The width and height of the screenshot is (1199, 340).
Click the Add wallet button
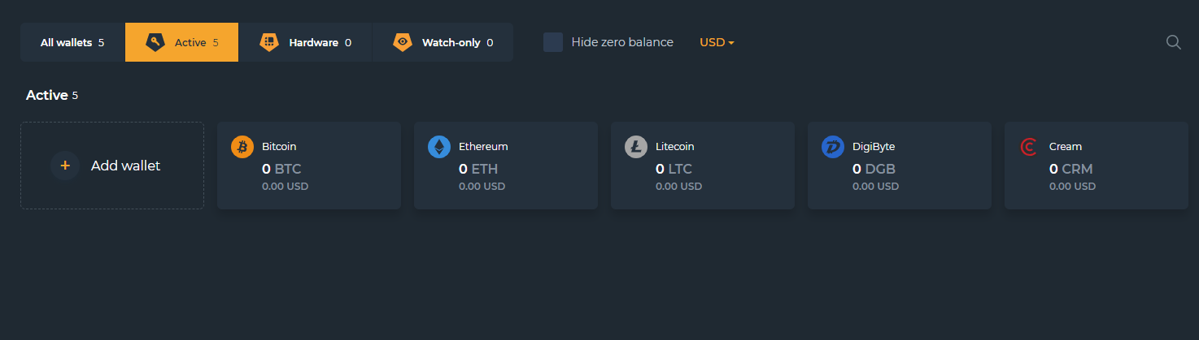112,166
